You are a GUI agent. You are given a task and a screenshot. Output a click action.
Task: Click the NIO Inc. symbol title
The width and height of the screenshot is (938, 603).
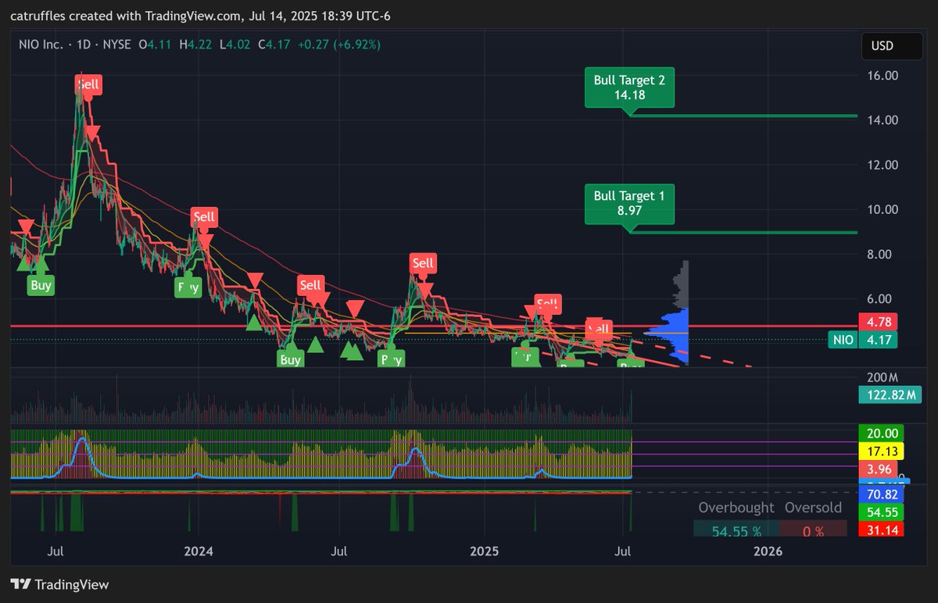point(42,45)
